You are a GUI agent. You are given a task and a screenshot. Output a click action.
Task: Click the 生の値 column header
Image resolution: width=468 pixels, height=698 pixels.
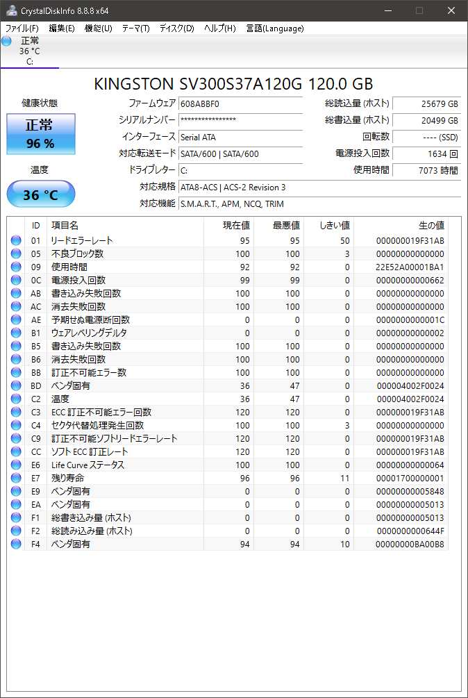[401, 226]
